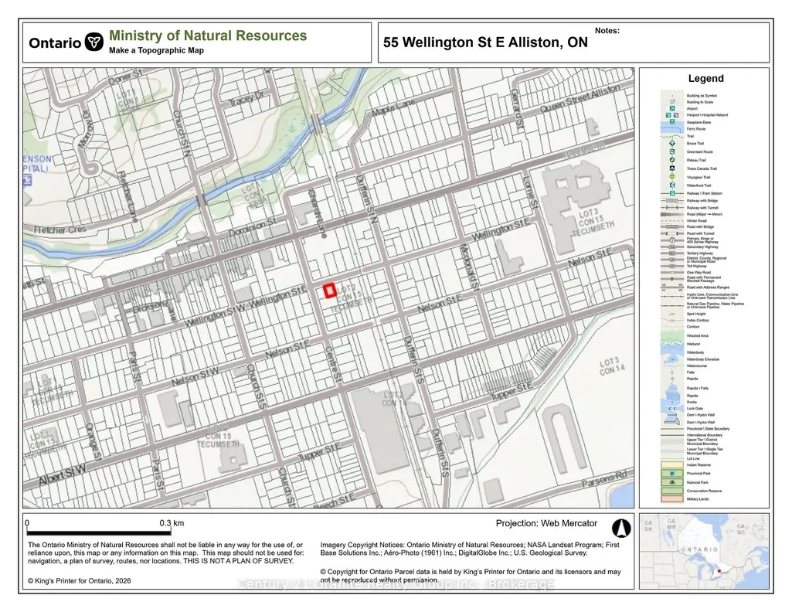Click the 0.3 km scale bar
Screen dimensions: 792x612
coord(98,532)
